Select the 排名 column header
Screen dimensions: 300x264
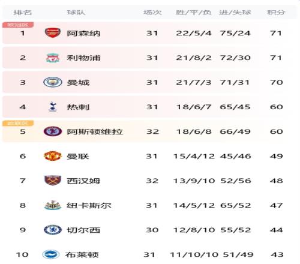[23, 13]
